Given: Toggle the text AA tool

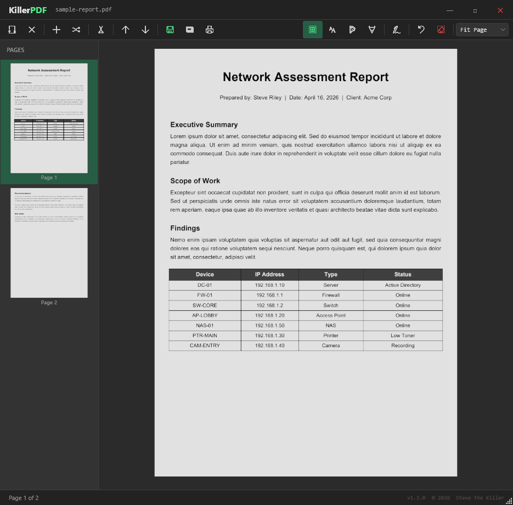Looking at the screenshot, I should click(x=332, y=30).
